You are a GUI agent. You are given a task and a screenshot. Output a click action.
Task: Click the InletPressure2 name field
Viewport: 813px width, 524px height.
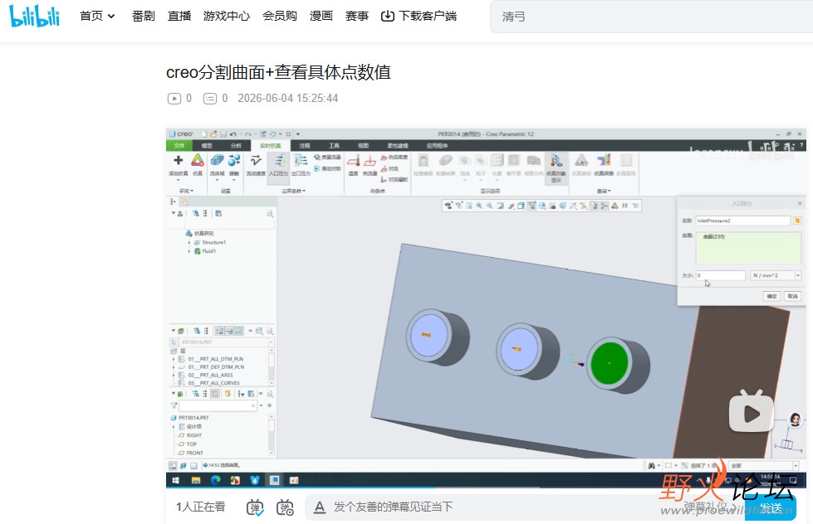point(742,221)
